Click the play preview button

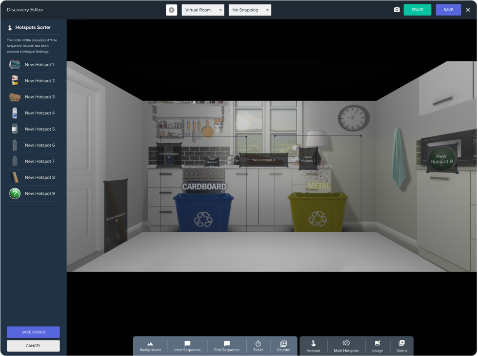tap(171, 9)
